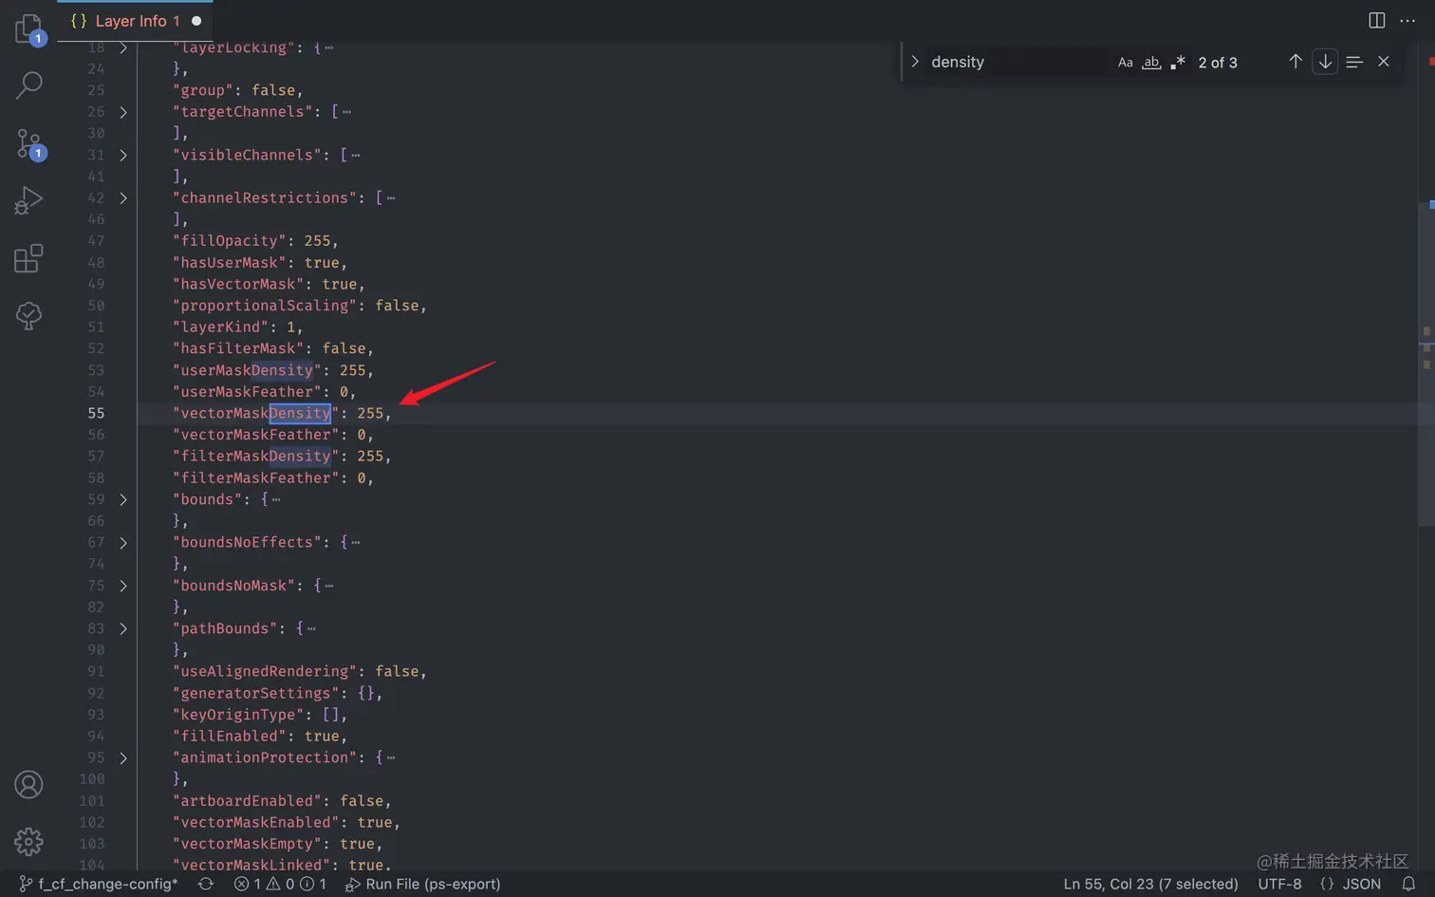Expand the folded animationProtection object
Viewport: 1435px width, 897px height.
tap(123, 757)
